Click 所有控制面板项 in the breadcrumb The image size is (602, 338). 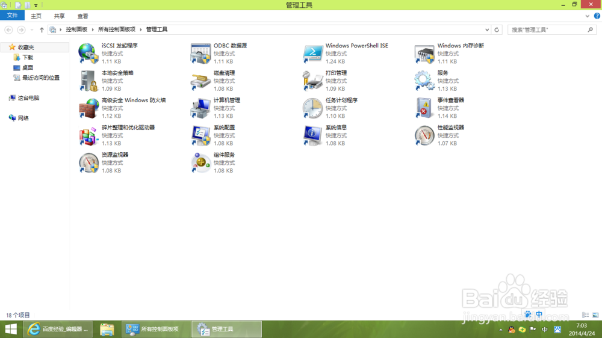[117, 29]
